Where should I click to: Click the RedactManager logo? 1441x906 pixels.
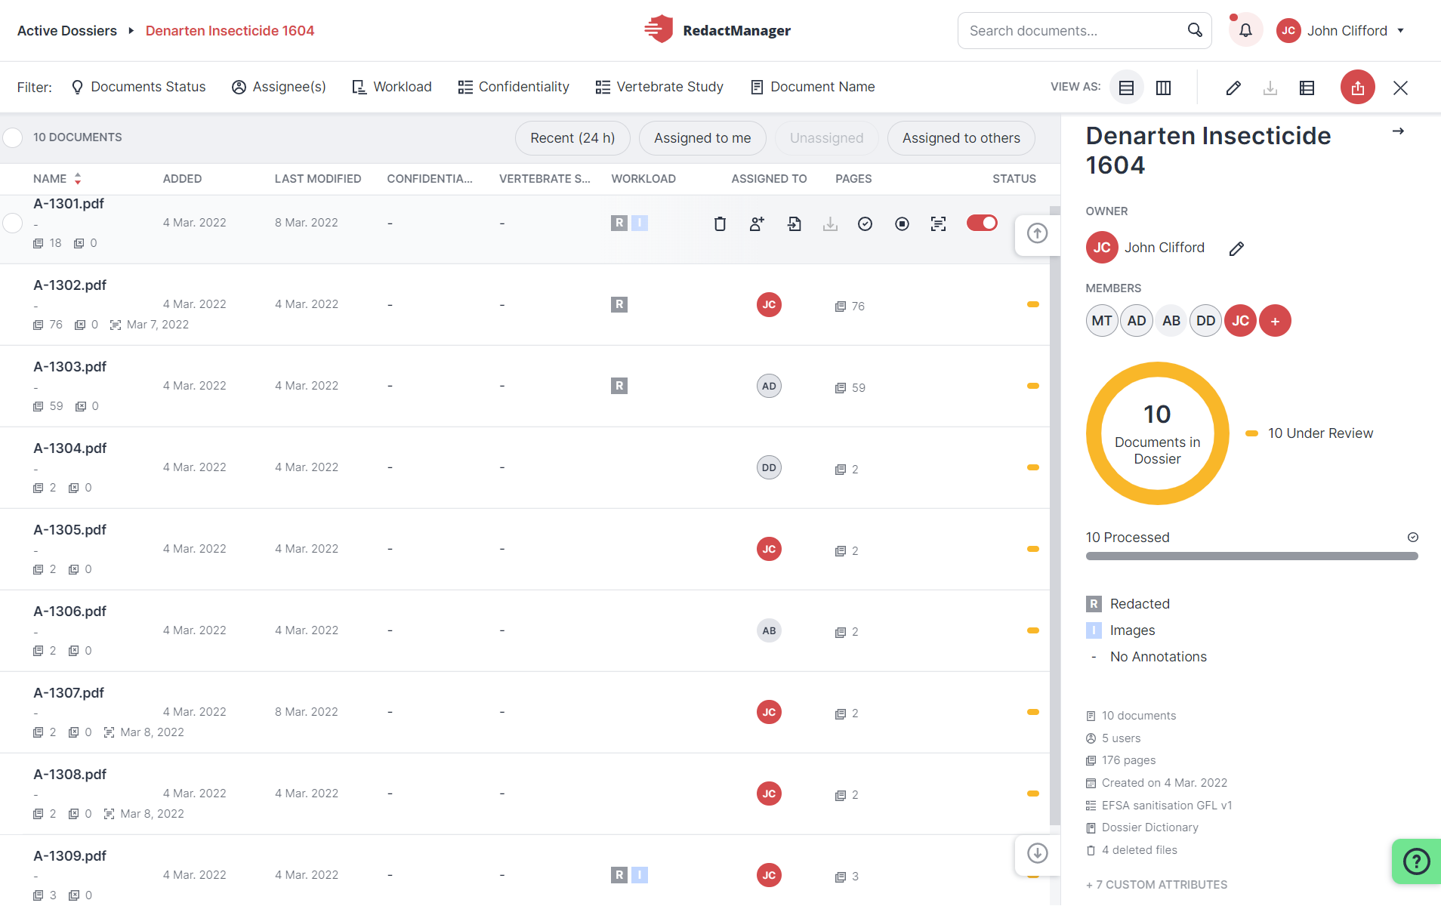point(717,30)
